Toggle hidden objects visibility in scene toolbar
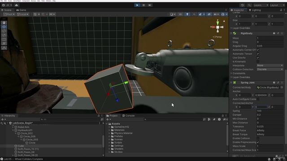287x161 pixels. coord(209,14)
